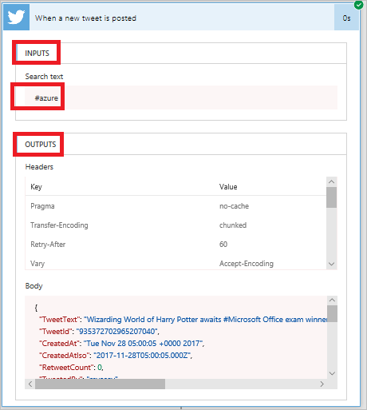Click the Body scroll up arrow
This screenshot has height=410, width=367.
coord(332,301)
